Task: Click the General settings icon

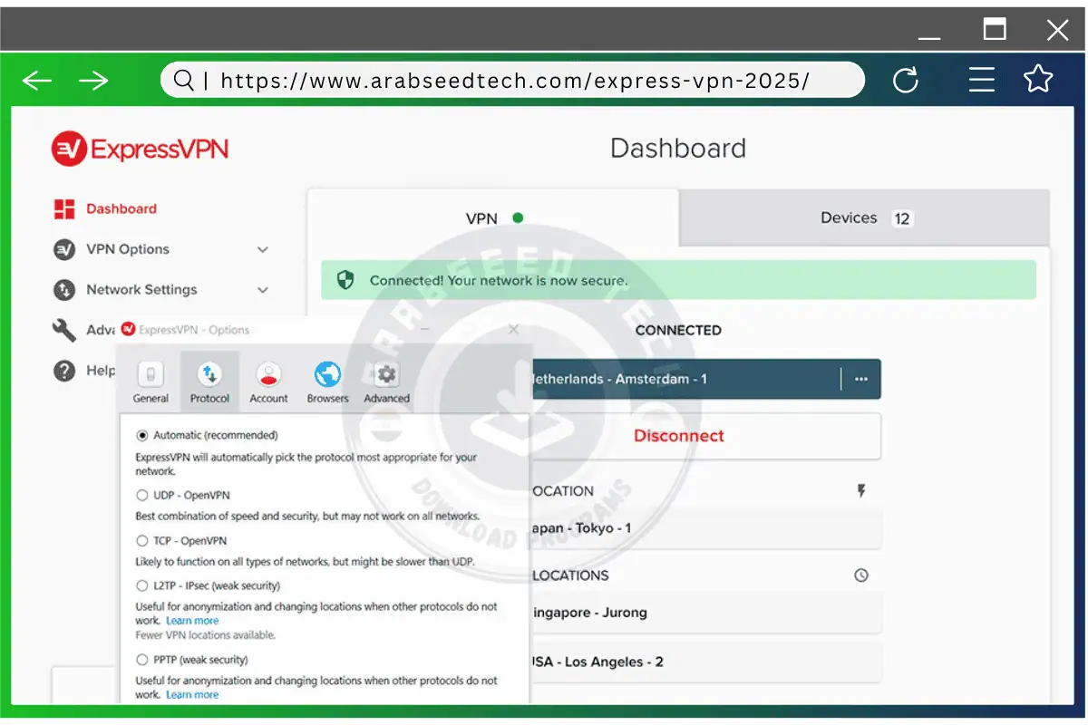Action: 151,375
